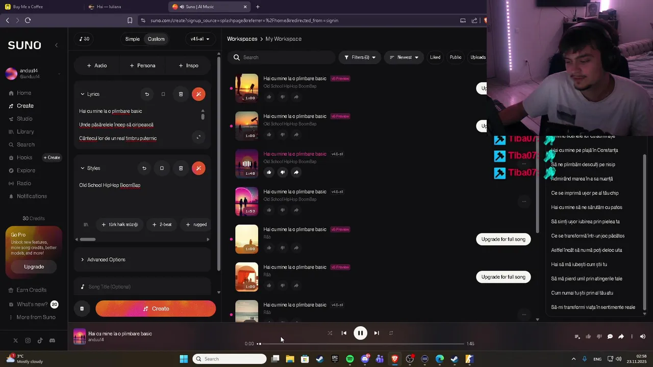Toggle the Uploads filter
Viewport: 653px width, 367px height.
tap(478, 58)
